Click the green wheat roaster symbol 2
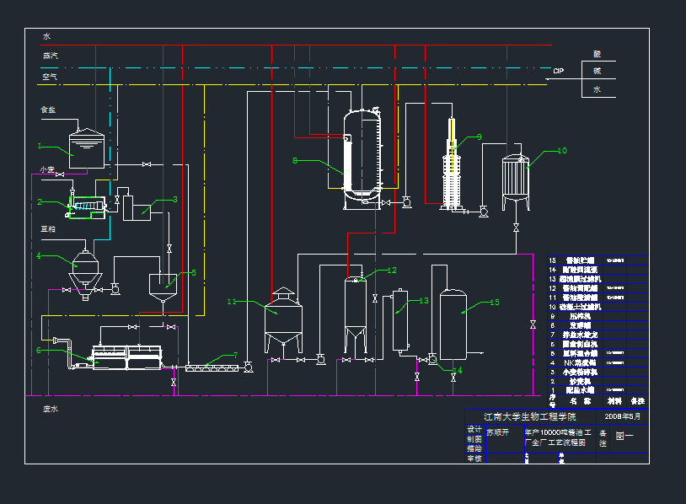Image resolution: width=686 pixels, height=504 pixels. click(87, 206)
